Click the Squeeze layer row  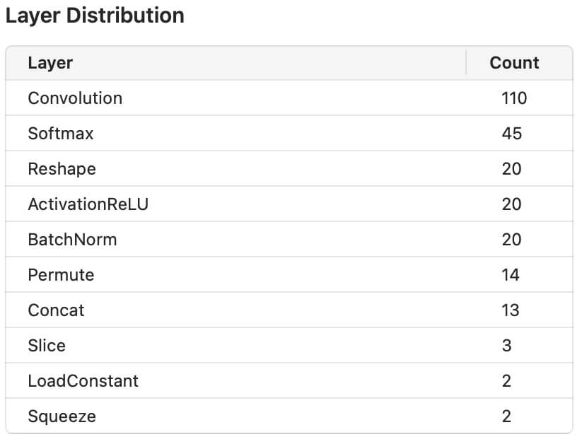coord(289,416)
